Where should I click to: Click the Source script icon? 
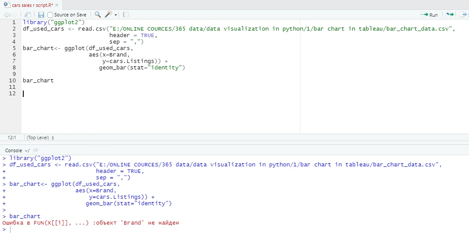click(x=463, y=15)
